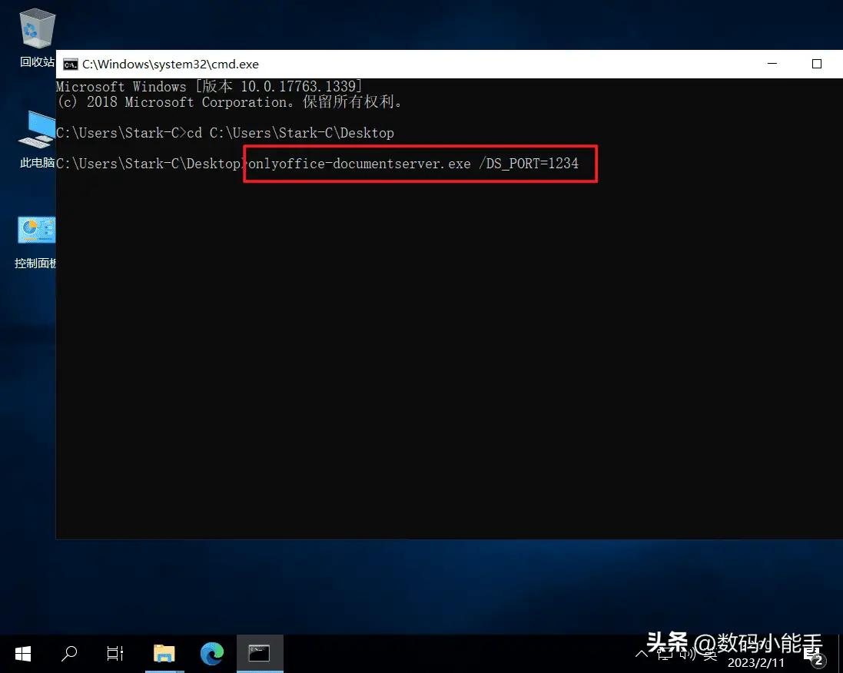The image size is (843, 673).
Task: Open the network status tray icon
Action: pos(665,655)
